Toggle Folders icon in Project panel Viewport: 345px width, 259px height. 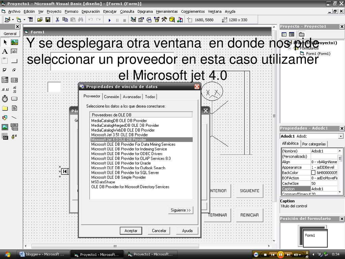click(x=302, y=34)
